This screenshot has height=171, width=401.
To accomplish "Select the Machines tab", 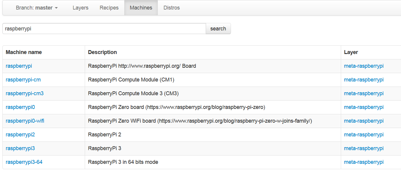I will (141, 8).
